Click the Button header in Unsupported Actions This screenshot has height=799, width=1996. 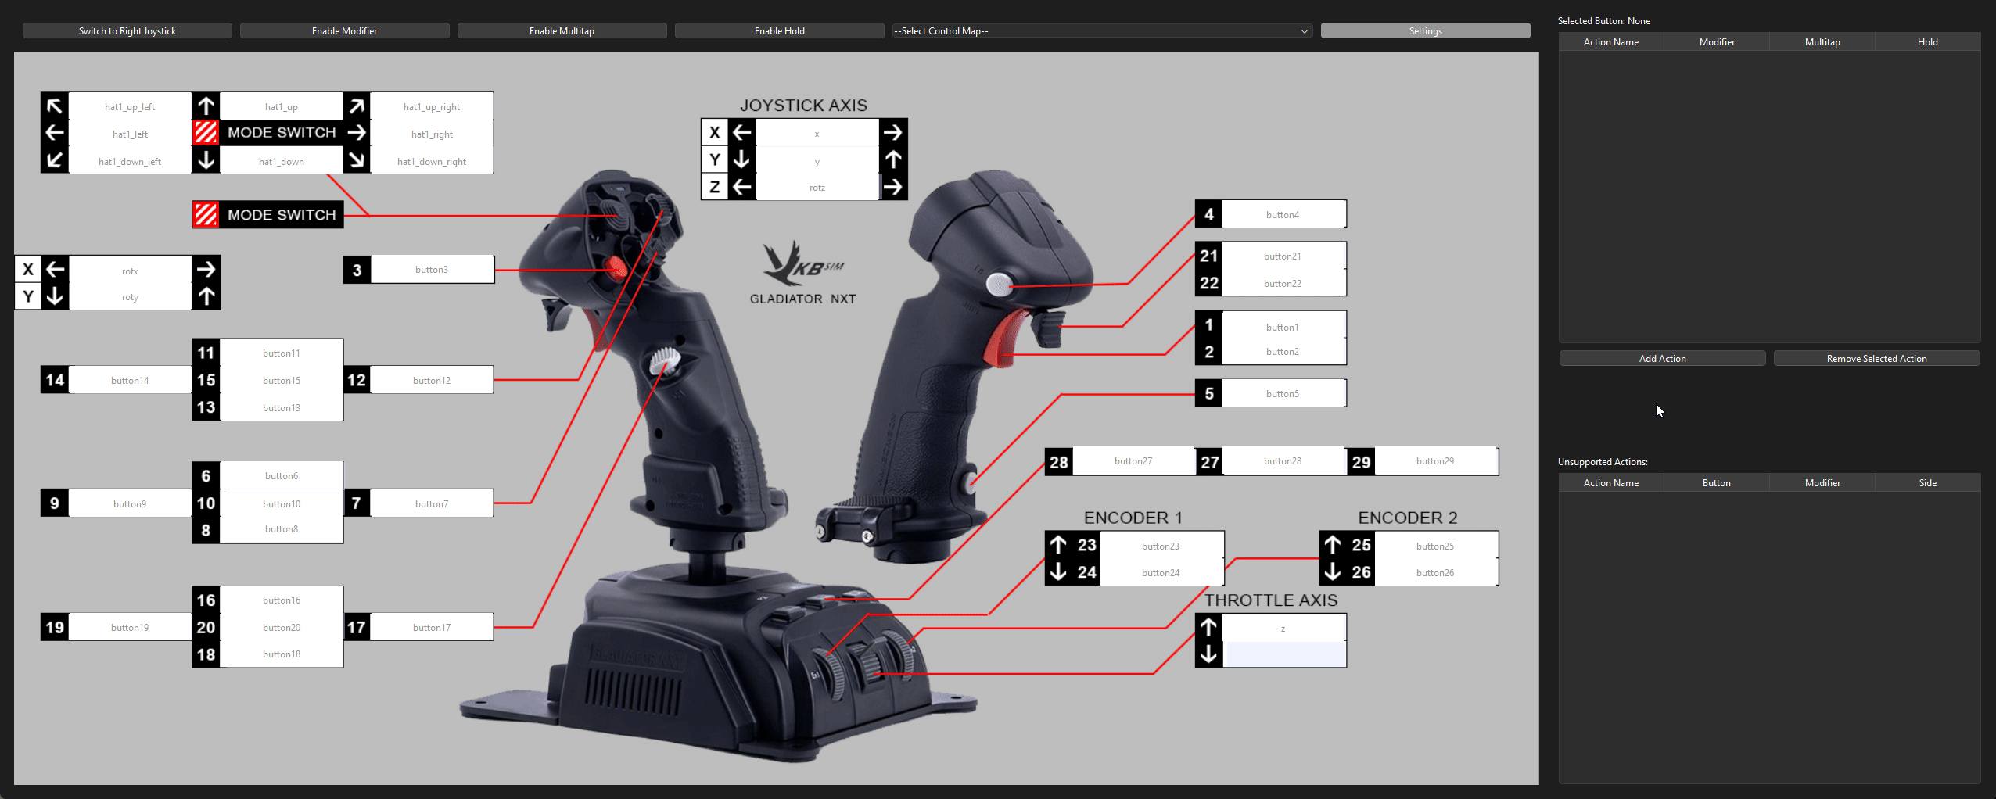[1716, 483]
